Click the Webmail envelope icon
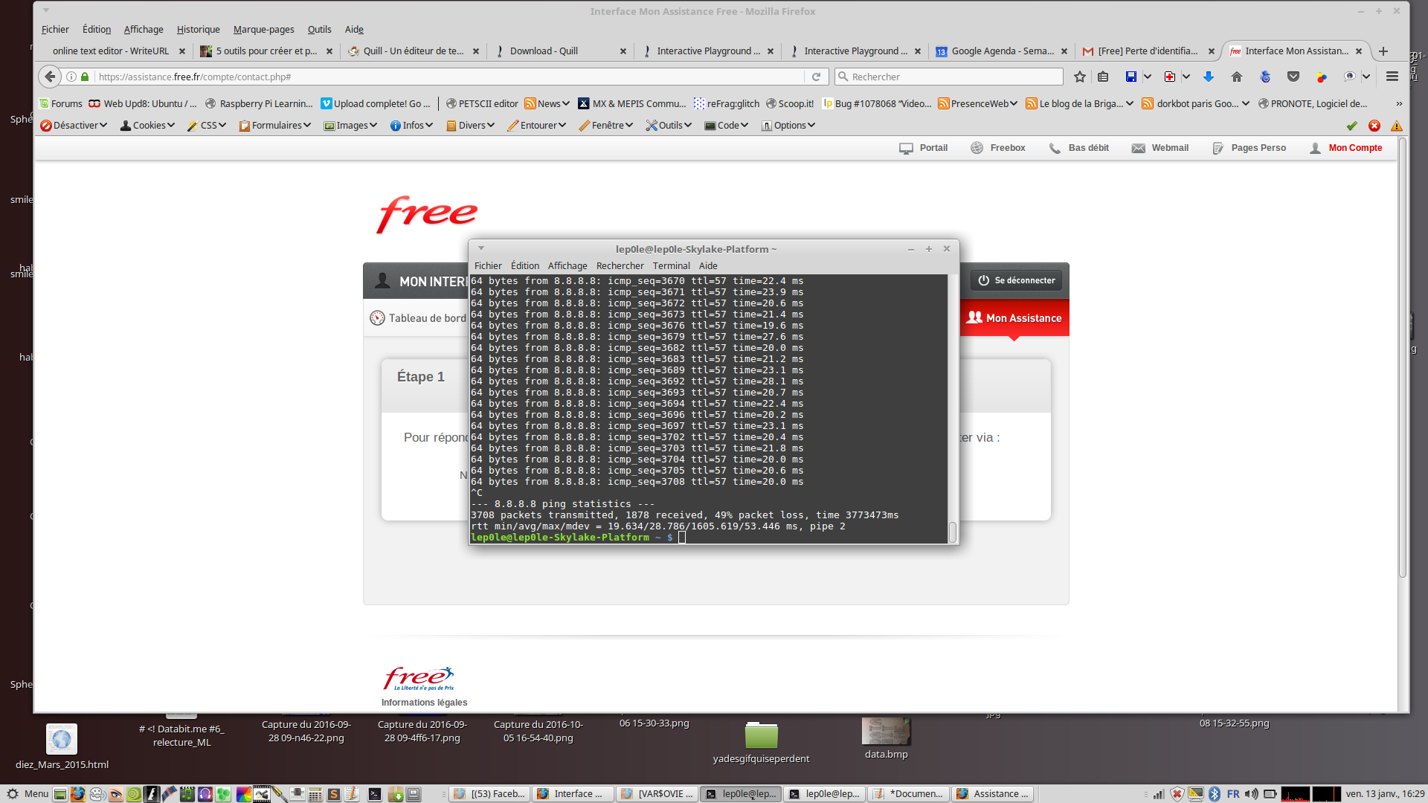This screenshot has height=803, width=1428. (x=1138, y=148)
